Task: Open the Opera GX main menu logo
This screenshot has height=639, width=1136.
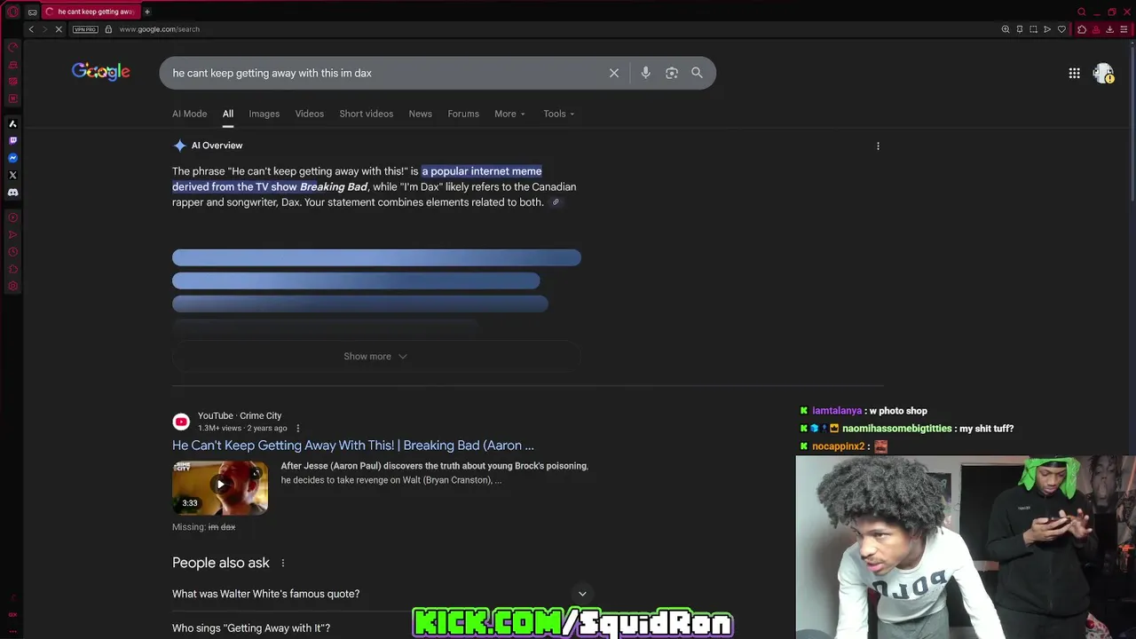Action: 12,12
